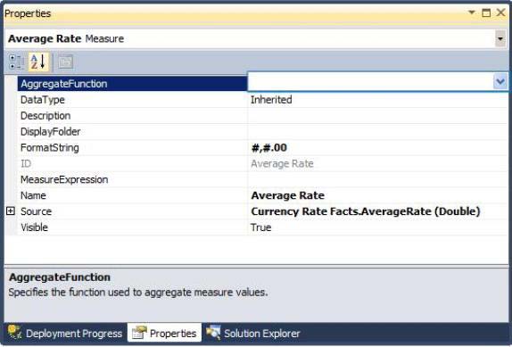Expand the Source property node
The height and width of the screenshot is (347, 512).
tap(11, 211)
